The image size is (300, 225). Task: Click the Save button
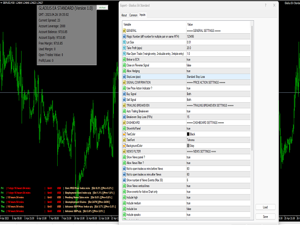click(265, 217)
